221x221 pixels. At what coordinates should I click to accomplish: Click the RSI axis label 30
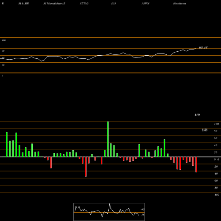click(x=3, y=65)
